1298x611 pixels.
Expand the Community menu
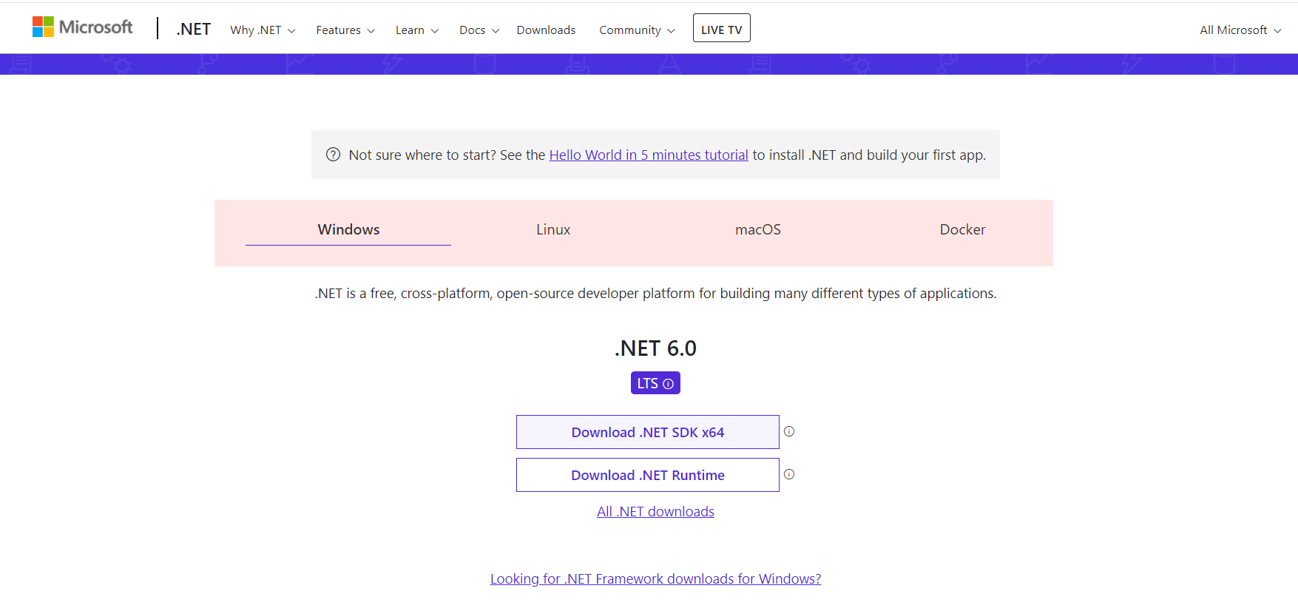[636, 30]
